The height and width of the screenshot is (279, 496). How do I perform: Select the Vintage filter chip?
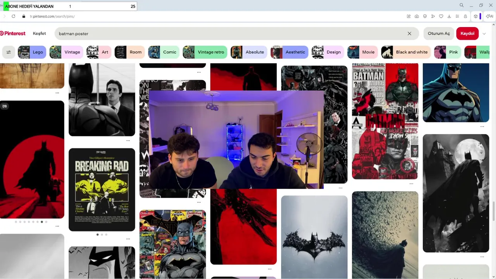(66, 52)
